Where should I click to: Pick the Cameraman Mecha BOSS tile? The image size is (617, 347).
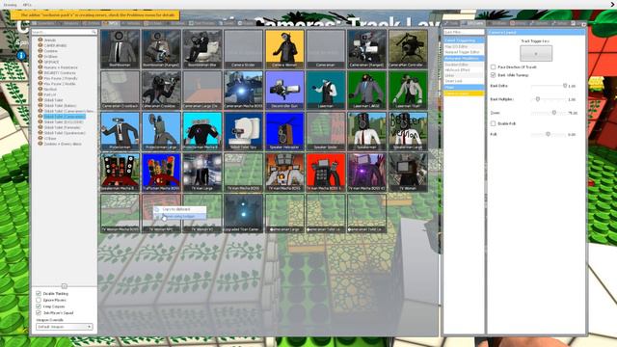(243, 90)
